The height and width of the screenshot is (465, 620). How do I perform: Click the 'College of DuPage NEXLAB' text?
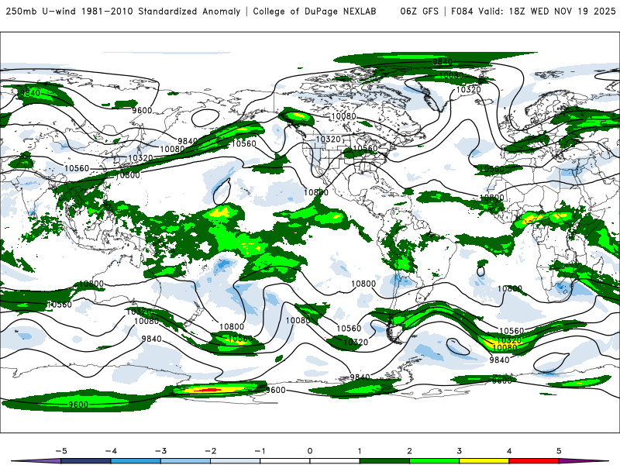[315, 12]
